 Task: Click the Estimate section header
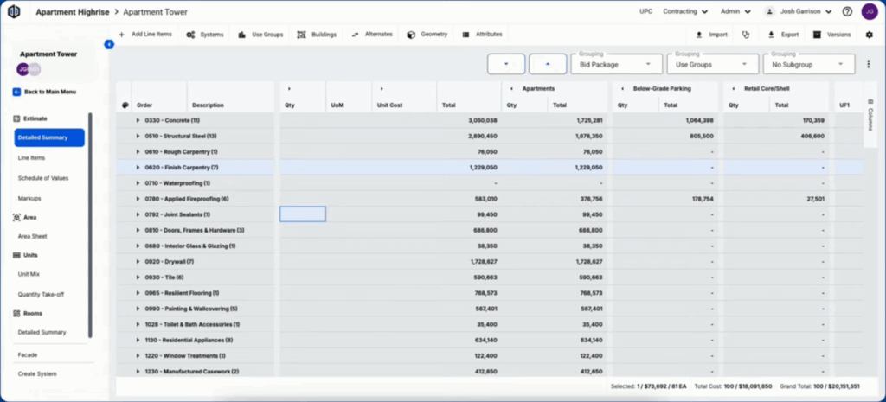pyautogui.click(x=30, y=118)
